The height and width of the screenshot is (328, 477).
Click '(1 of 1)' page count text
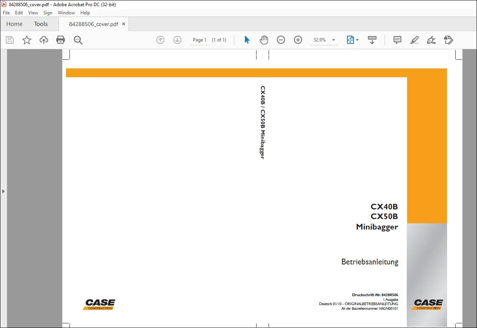pyautogui.click(x=219, y=40)
